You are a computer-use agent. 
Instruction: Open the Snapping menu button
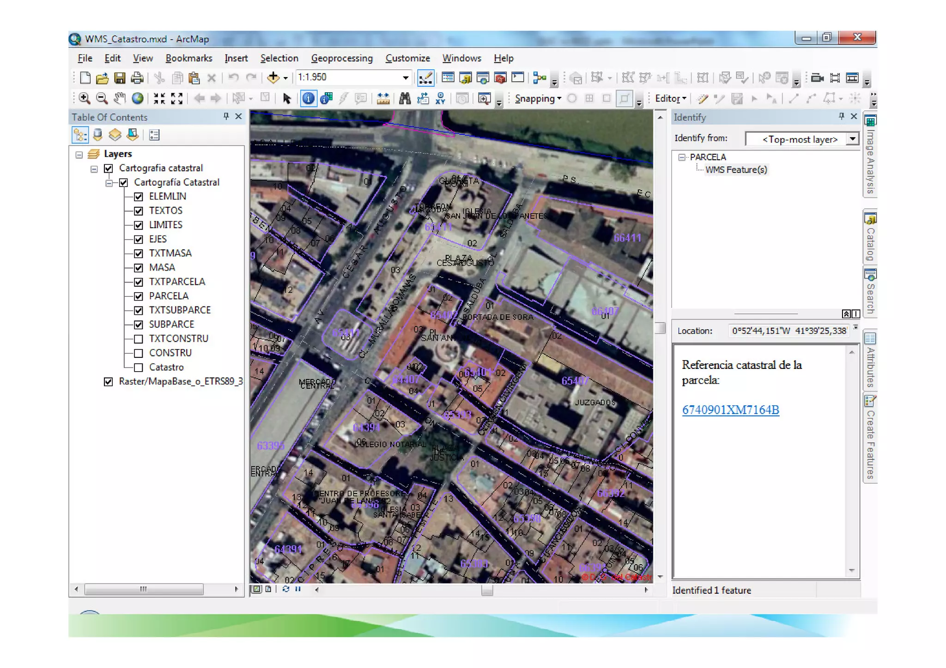point(537,98)
